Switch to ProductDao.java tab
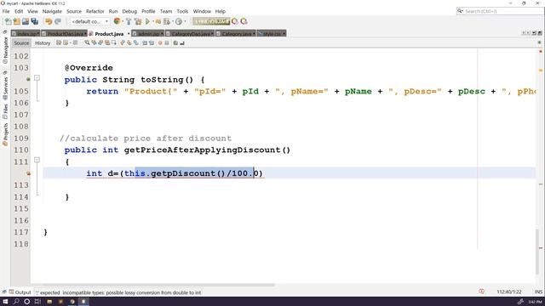This screenshot has height=306, width=545. 64,34
